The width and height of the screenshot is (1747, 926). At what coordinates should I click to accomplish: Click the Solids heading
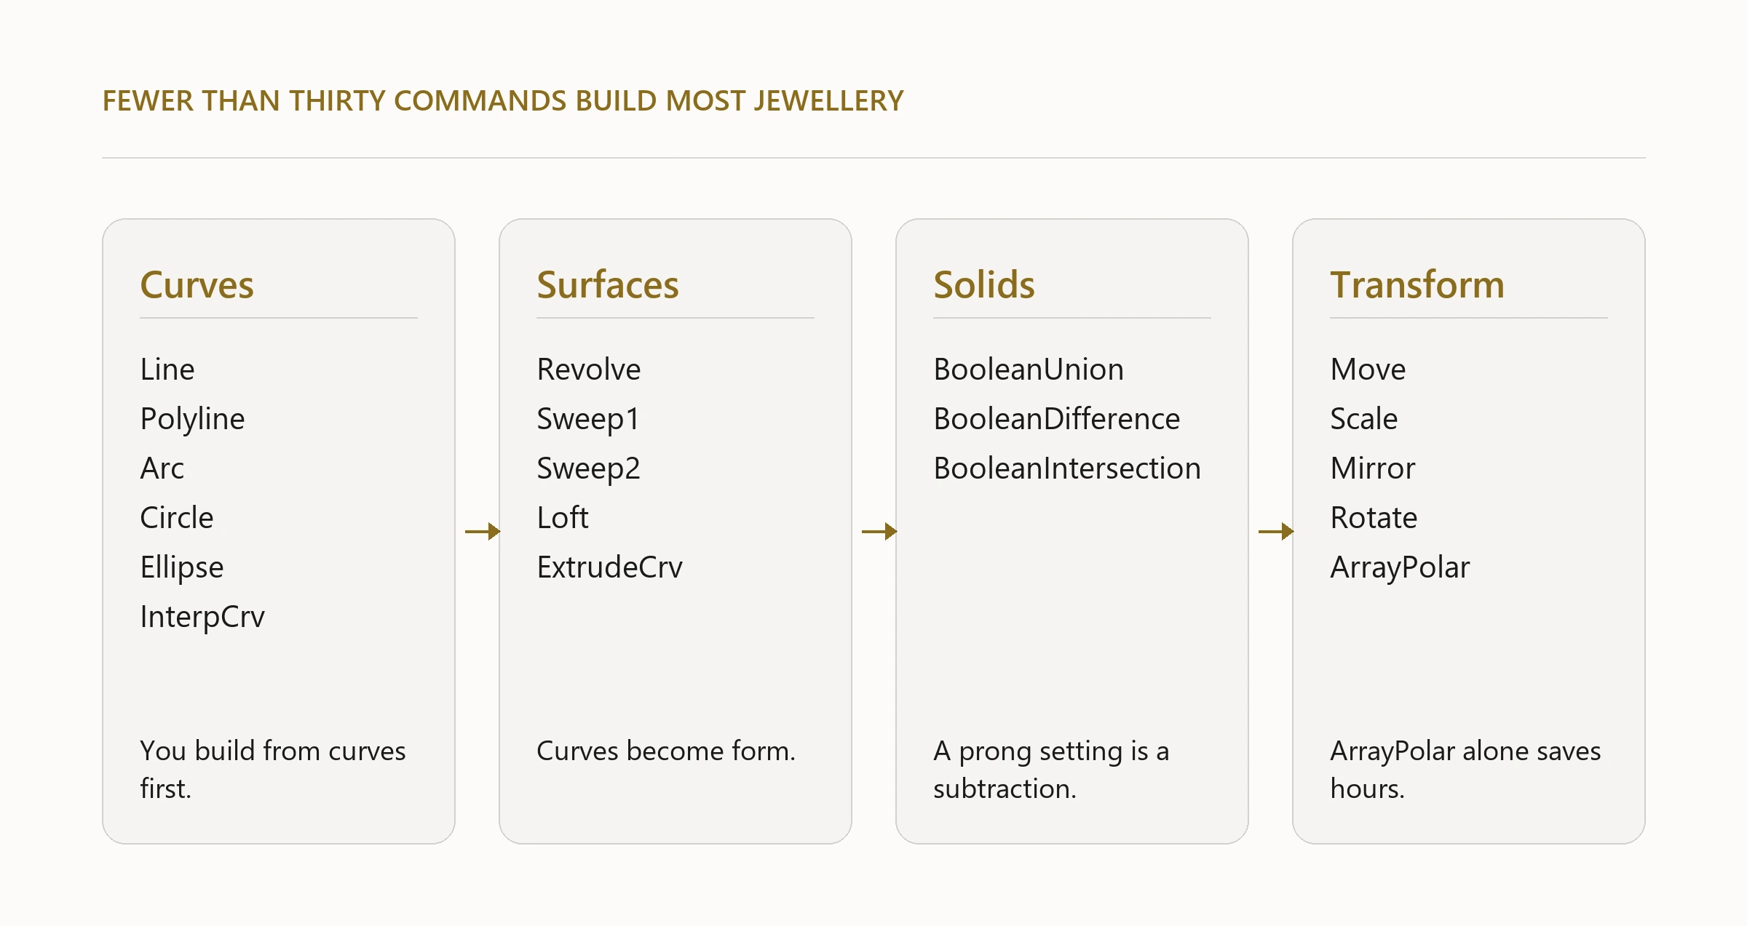pyautogui.click(x=984, y=284)
